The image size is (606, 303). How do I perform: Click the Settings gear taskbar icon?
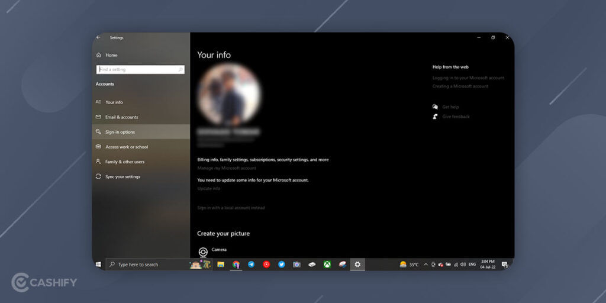(357, 265)
